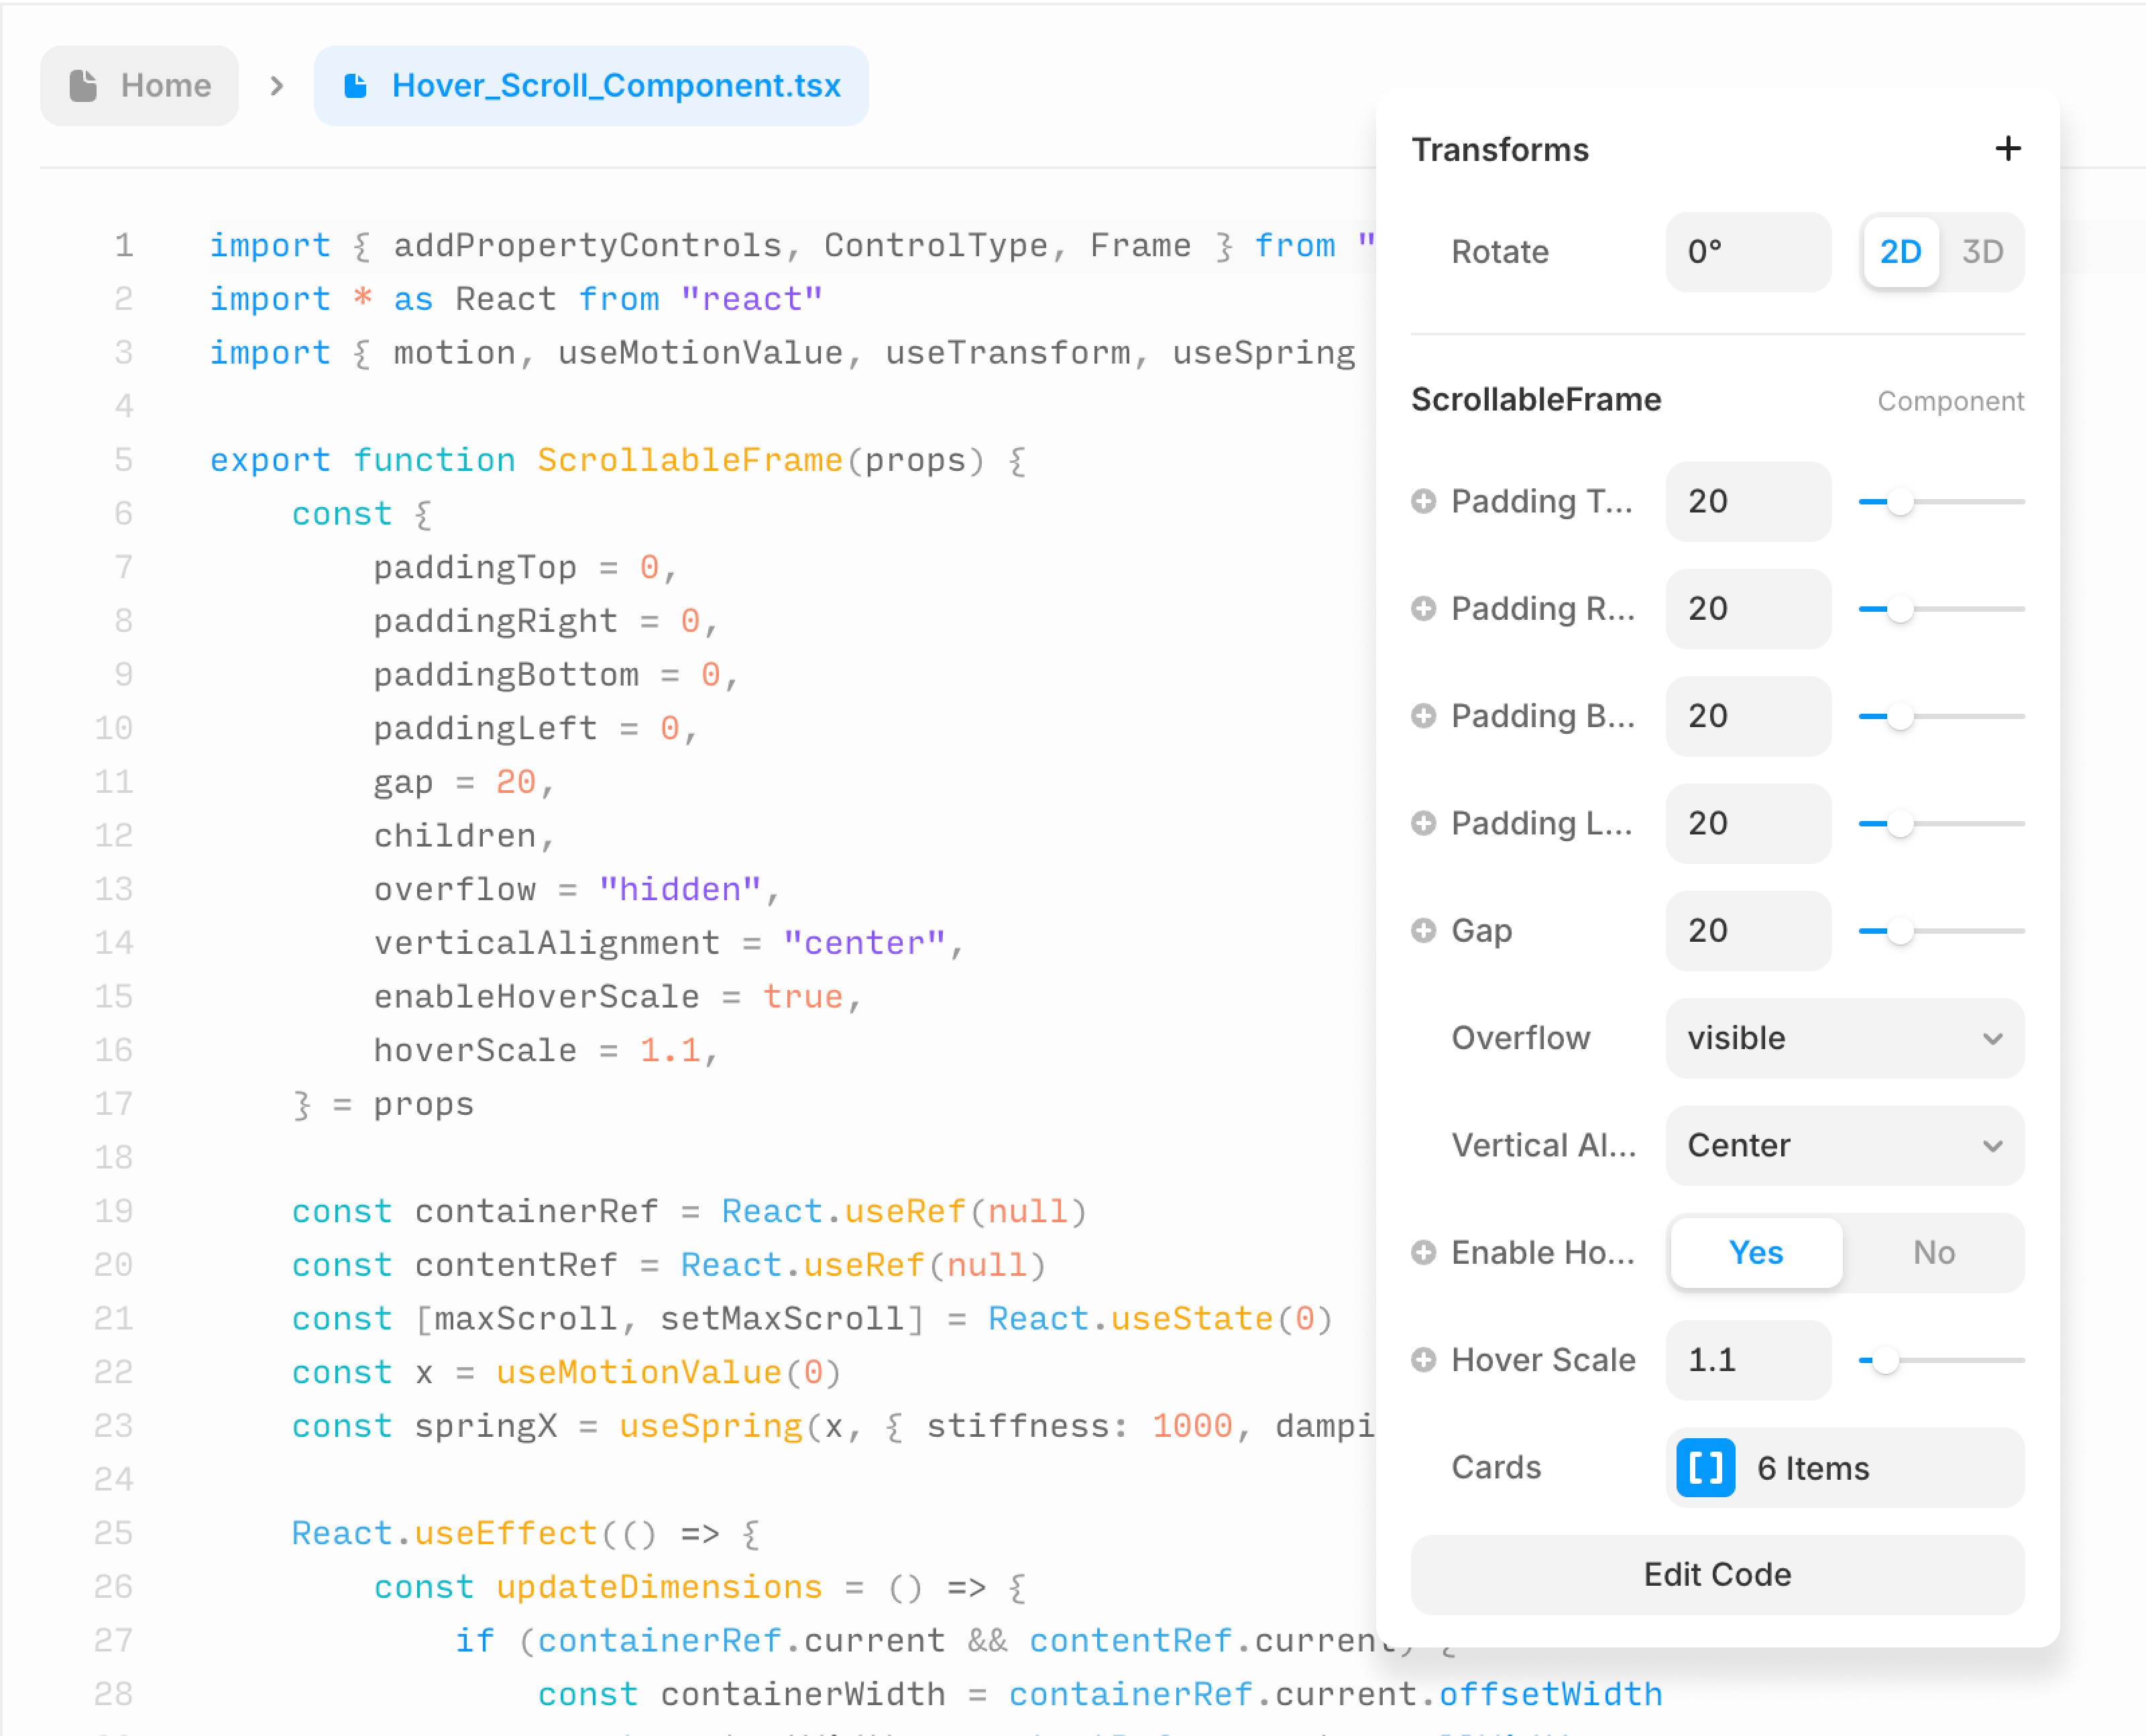The height and width of the screenshot is (1736, 2146).
Task: Click the plus icon beside Padding Bottom
Action: point(1423,716)
